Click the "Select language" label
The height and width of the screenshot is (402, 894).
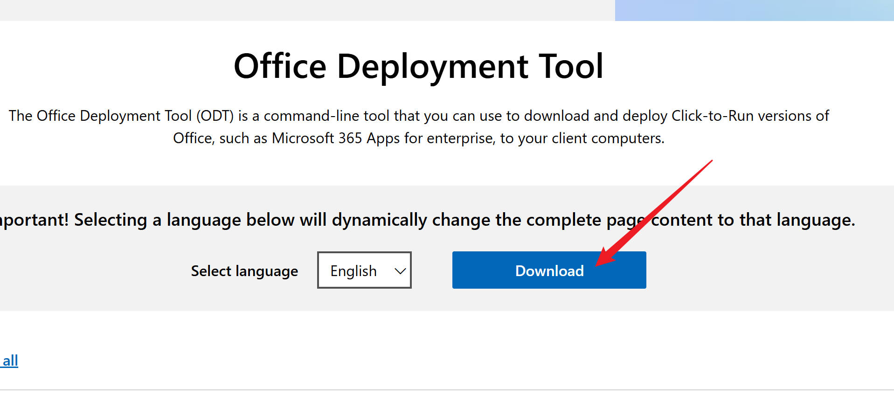coord(244,271)
